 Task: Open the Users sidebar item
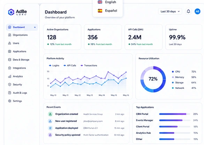pos(22,43)
